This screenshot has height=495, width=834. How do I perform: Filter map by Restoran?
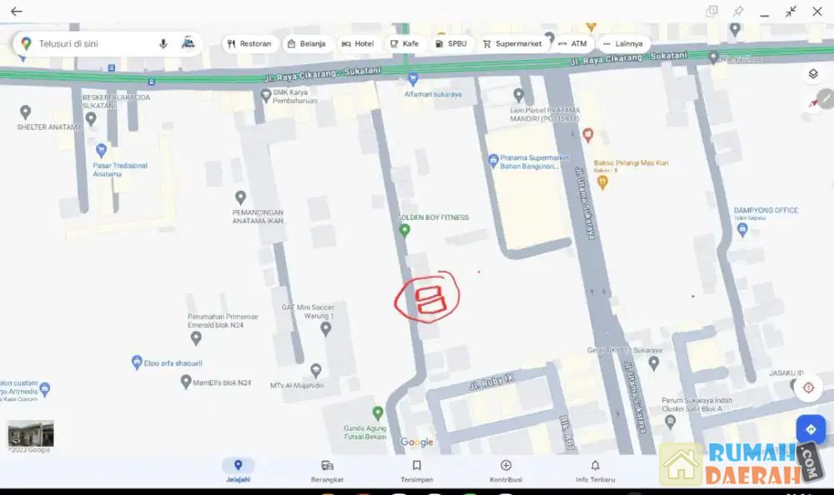click(x=249, y=43)
